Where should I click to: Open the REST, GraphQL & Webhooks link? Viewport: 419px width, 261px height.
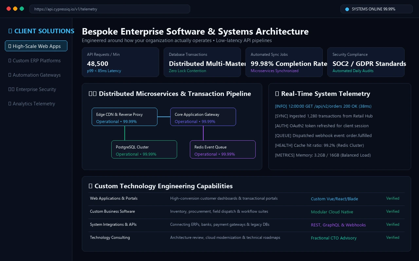click(x=338, y=225)
